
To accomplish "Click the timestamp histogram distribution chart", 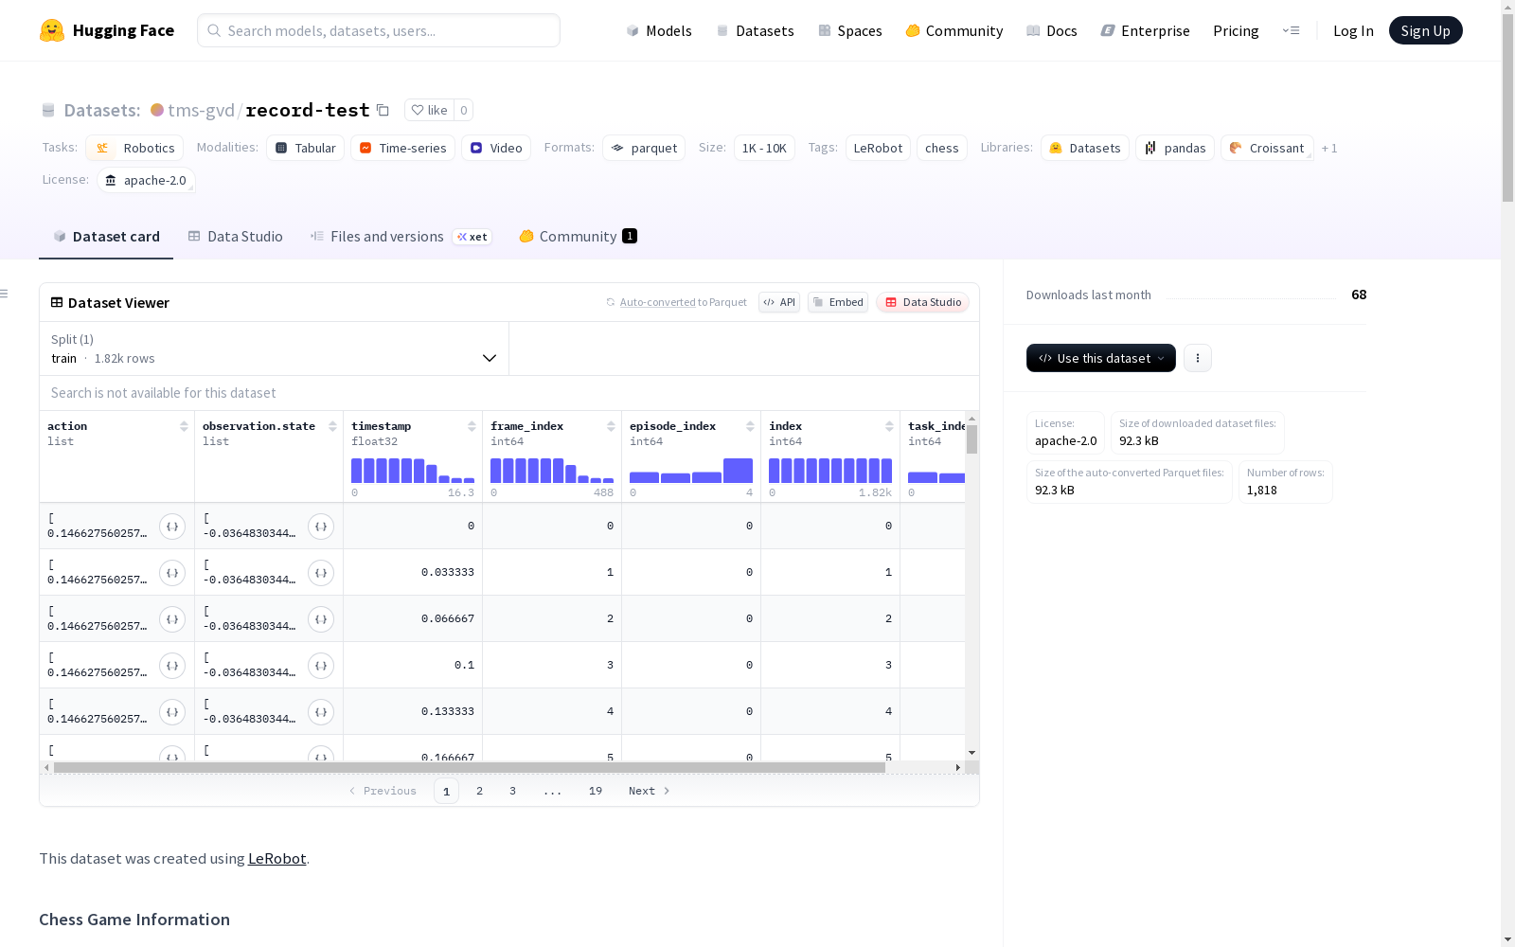I will (413, 471).
